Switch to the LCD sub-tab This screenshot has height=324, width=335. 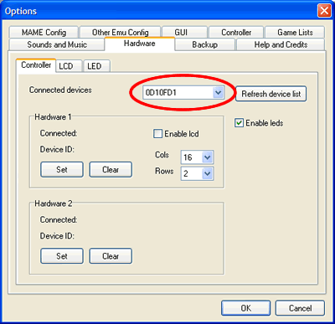click(69, 66)
